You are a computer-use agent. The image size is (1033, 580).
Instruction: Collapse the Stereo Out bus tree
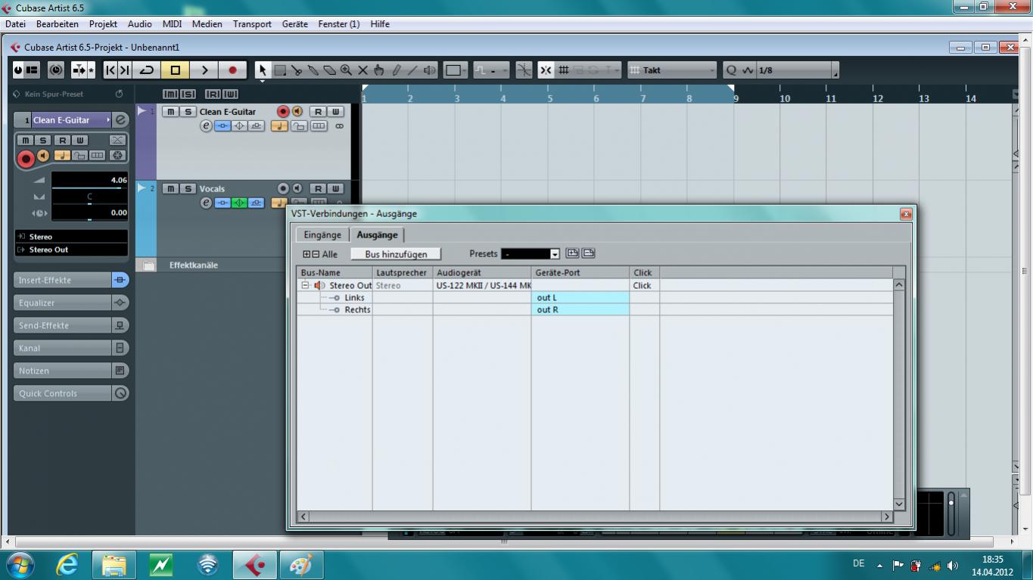pos(306,286)
